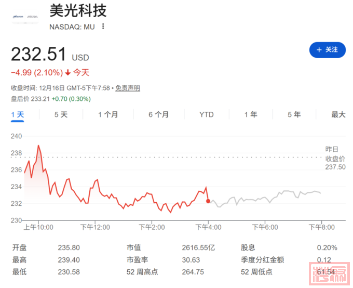
Task: Open the three-dot more options menu
Action: (x=103, y=27)
